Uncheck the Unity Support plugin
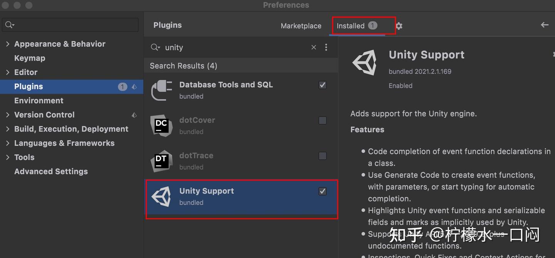 click(x=322, y=191)
